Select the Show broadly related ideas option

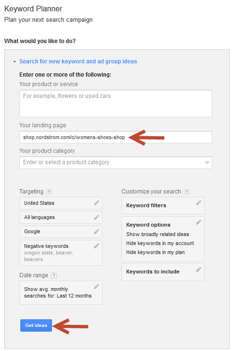(157, 234)
